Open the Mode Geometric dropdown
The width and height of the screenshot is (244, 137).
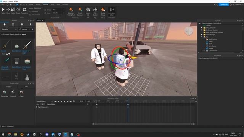click(38, 8)
